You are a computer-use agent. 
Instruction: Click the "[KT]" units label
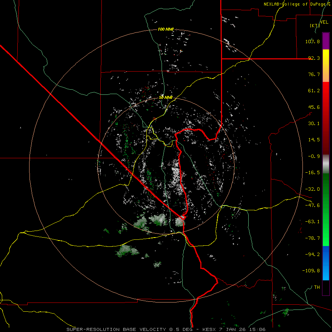pos(315,25)
